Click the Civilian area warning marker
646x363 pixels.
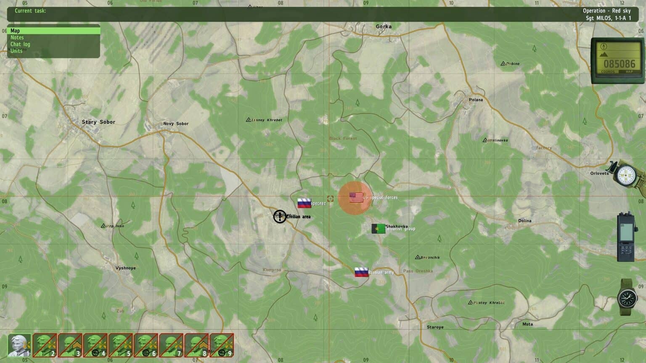click(280, 216)
